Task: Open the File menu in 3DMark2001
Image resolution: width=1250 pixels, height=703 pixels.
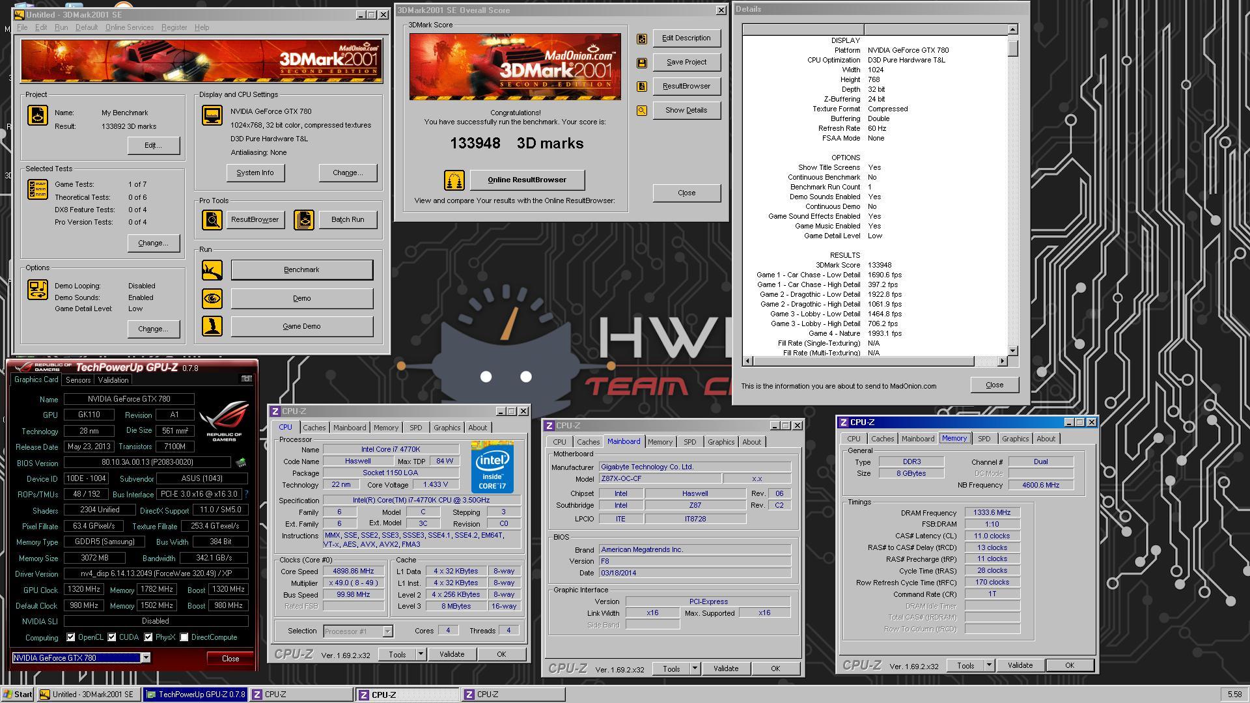Action: 22,27
